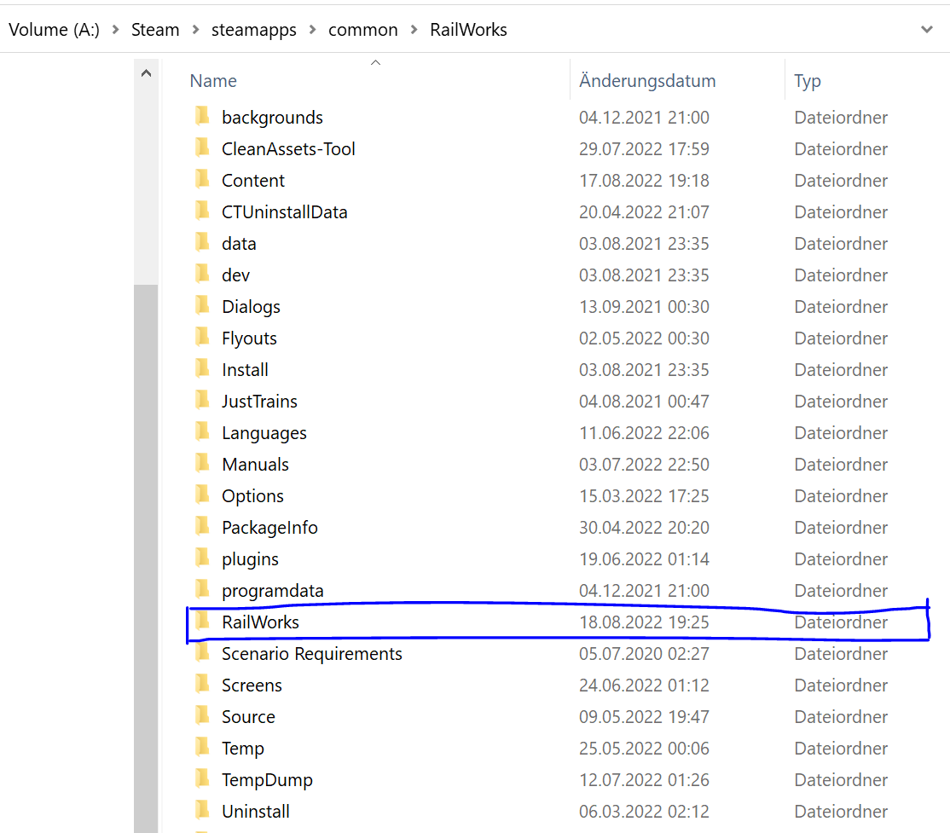Click the TempDump folder icon
Screen dimensions: 950x833
tap(202, 778)
